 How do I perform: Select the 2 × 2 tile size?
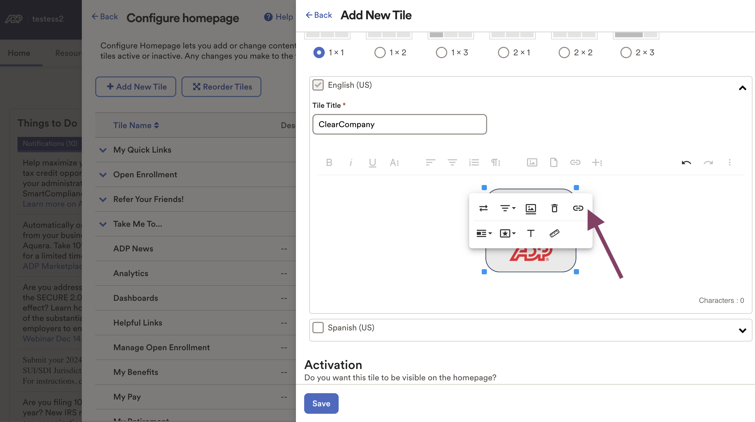(x=564, y=52)
